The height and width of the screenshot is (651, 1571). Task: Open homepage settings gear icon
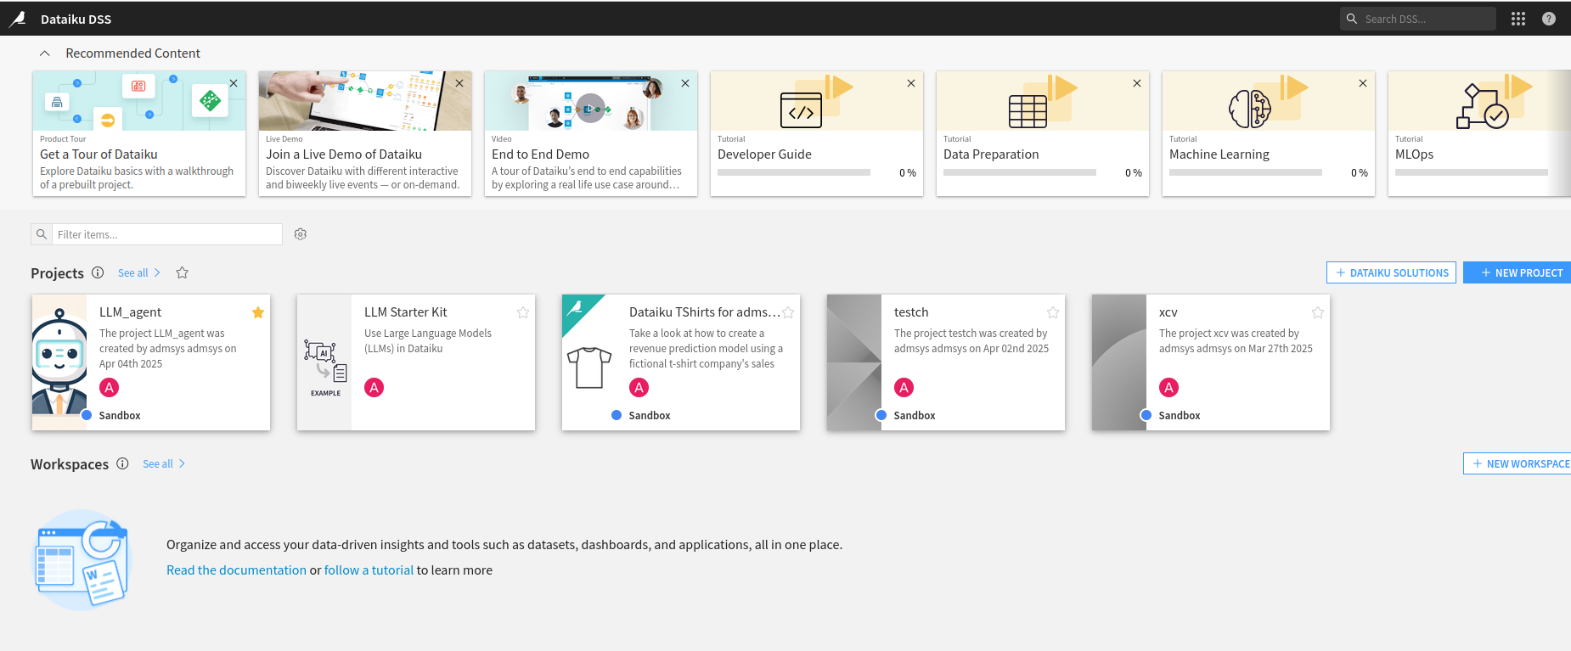point(301,234)
